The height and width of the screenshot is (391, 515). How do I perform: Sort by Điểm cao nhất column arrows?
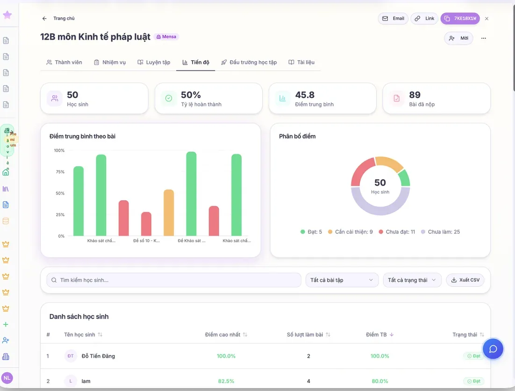click(x=245, y=335)
